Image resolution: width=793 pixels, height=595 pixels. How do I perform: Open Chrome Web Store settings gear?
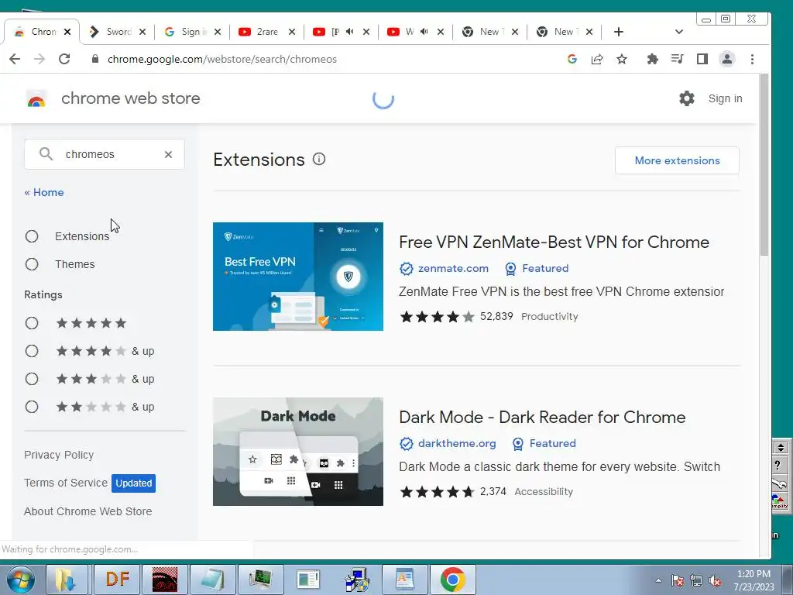click(x=686, y=98)
